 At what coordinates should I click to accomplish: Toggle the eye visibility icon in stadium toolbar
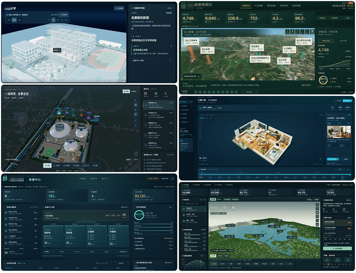(x=136, y=114)
